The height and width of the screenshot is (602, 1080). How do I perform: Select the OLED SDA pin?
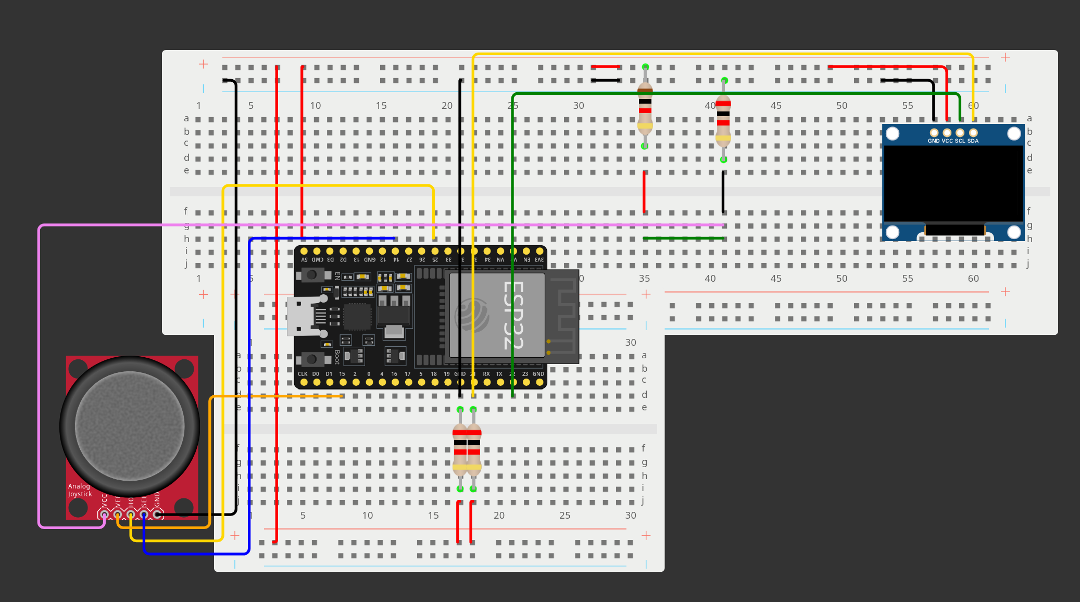pyautogui.click(x=973, y=133)
